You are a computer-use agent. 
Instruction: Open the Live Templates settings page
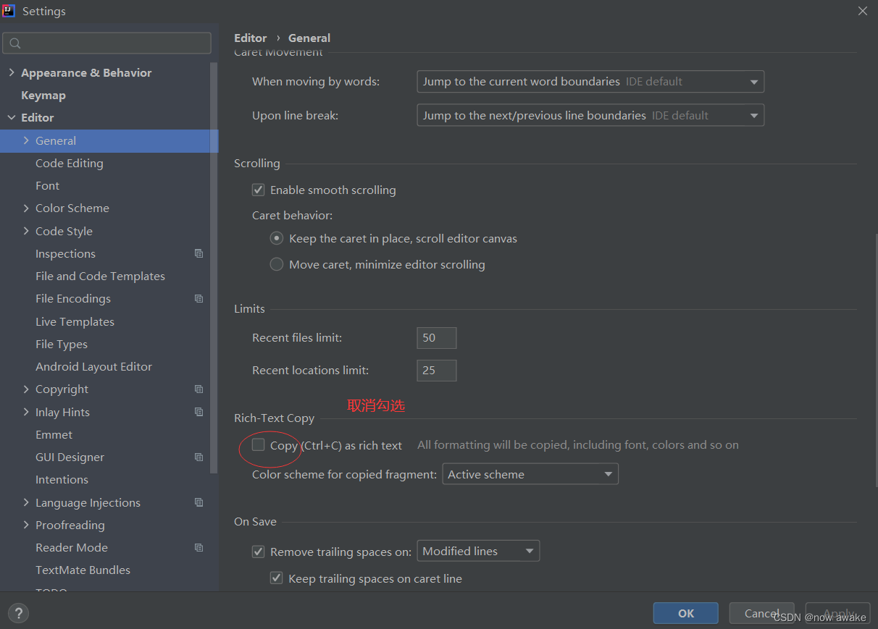pyautogui.click(x=75, y=321)
